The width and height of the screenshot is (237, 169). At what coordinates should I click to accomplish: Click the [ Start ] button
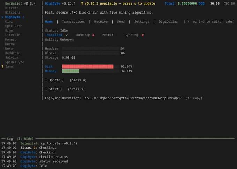tap(53, 89)
